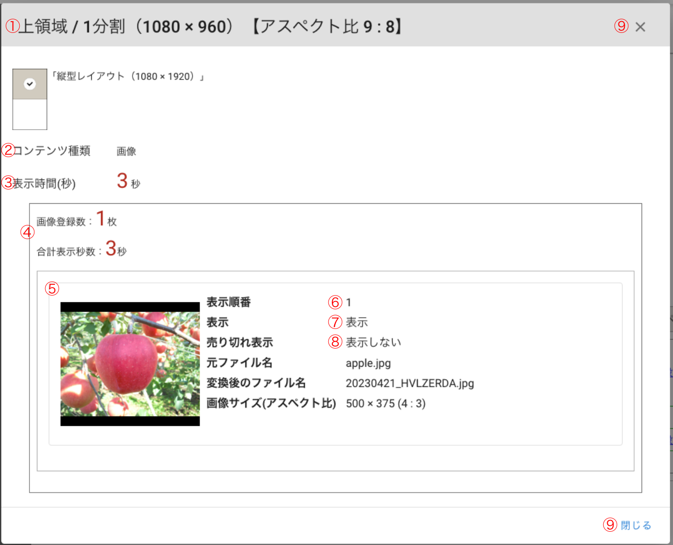Select the checkmarked upper region in layout preview
Image resolution: width=673 pixels, height=545 pixels.
[x=30, y=84]
